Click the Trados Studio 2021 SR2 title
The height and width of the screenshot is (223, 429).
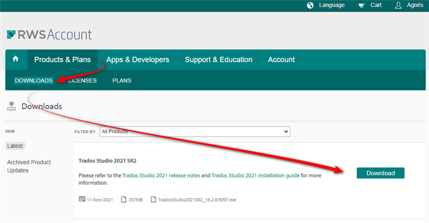(108, 161)
